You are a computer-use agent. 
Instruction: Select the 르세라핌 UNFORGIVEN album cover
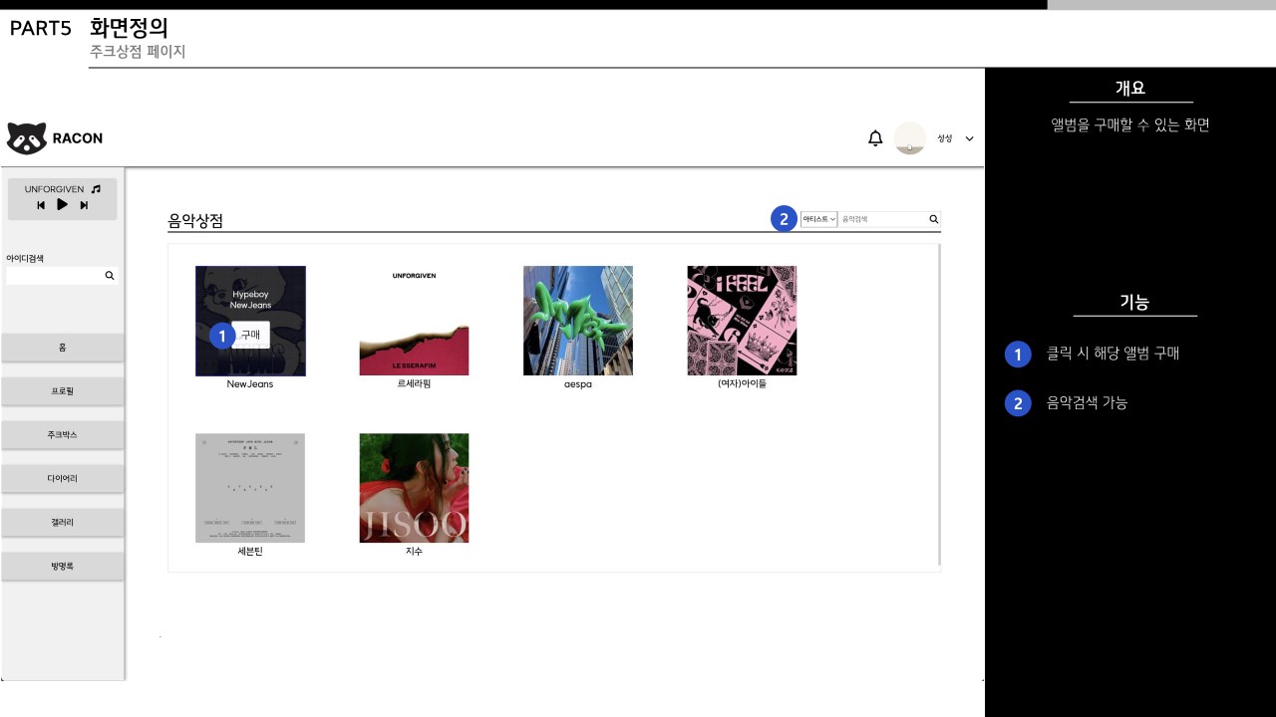tap(414, 321)
